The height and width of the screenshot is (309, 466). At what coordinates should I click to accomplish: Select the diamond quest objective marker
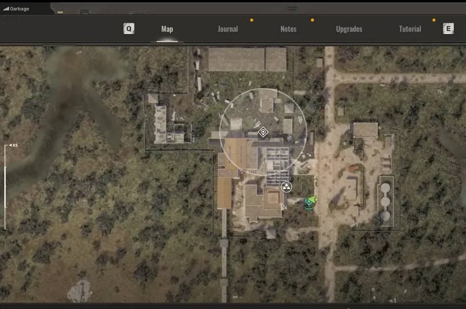[x=263, y=132]
